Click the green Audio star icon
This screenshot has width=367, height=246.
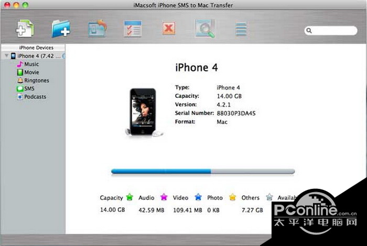click(x=129, y=197)
